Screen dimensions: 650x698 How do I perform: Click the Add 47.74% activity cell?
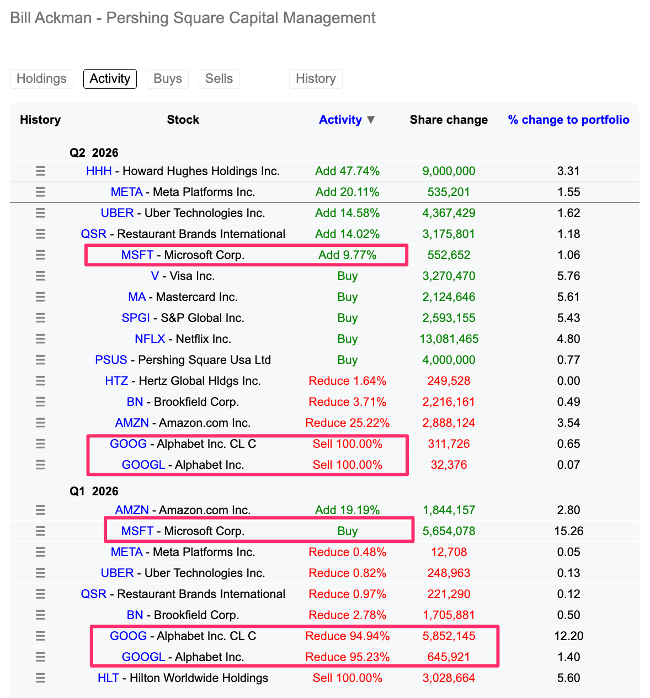tap(348, 171)
